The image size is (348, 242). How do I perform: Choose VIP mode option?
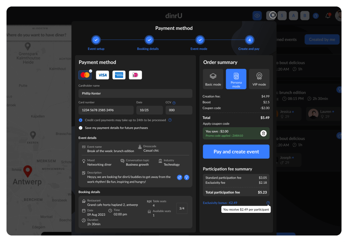pos(259,79)
